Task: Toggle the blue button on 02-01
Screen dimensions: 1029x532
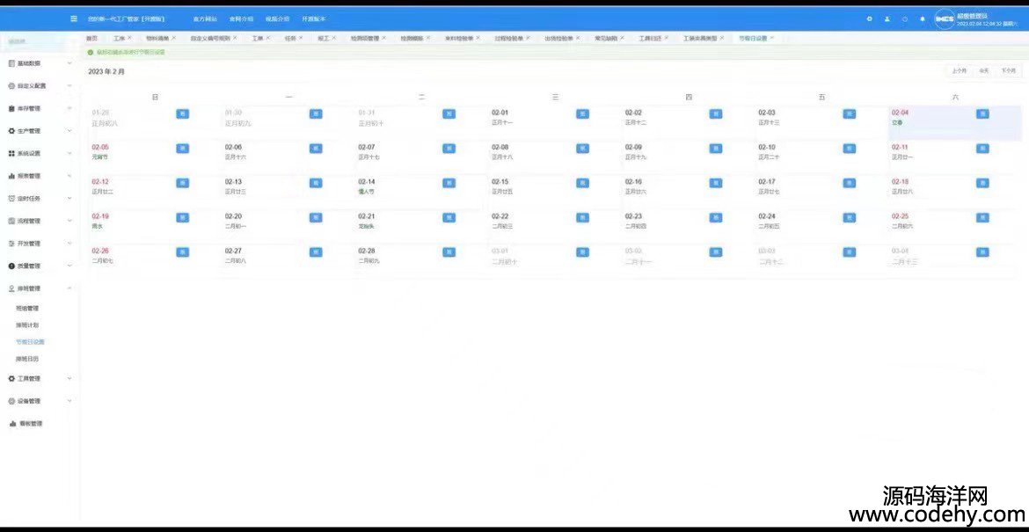Action: [583, 114]
